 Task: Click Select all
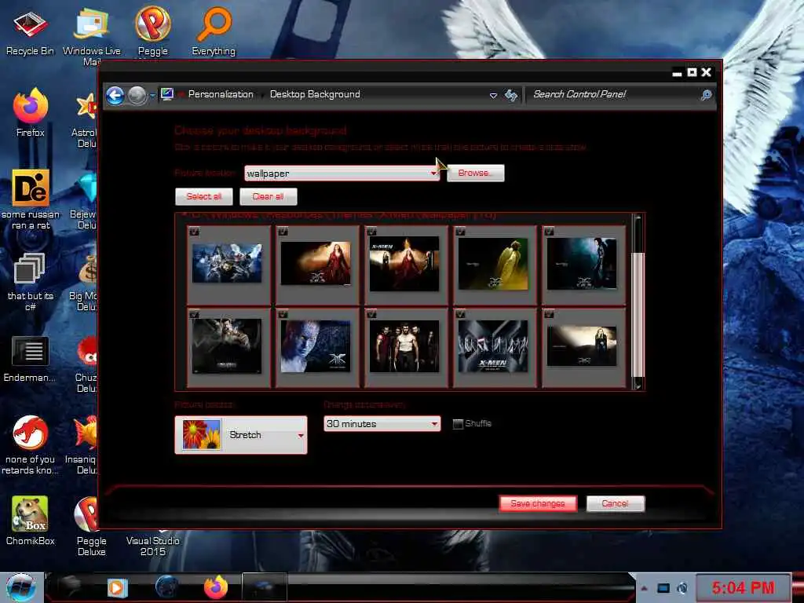(203, 196)
